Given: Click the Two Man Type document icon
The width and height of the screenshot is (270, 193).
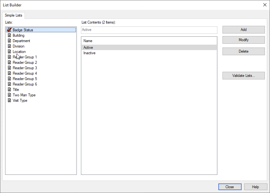Looking at the screenshot, I should [x=9, y=95].
